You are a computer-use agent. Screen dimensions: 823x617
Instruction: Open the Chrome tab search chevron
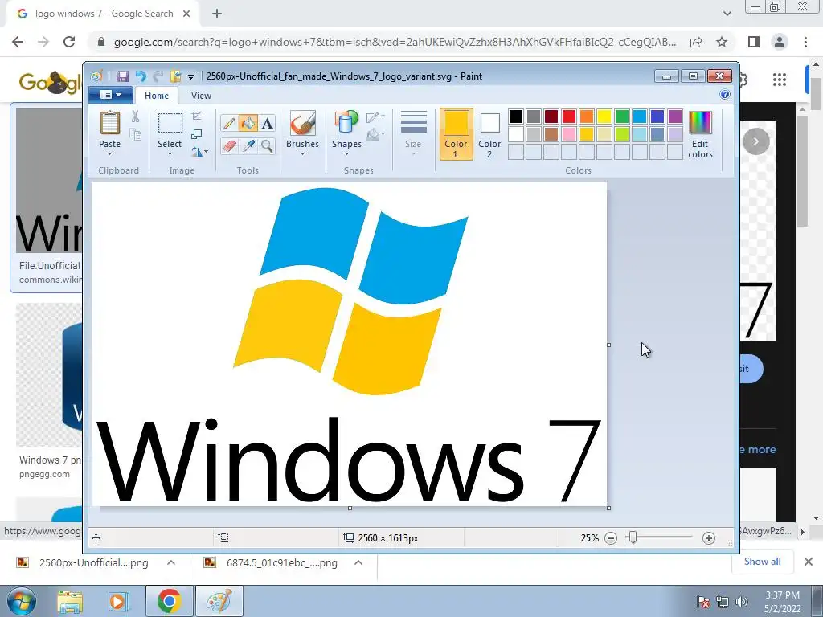pyautogui.click(x=727, y=14)
